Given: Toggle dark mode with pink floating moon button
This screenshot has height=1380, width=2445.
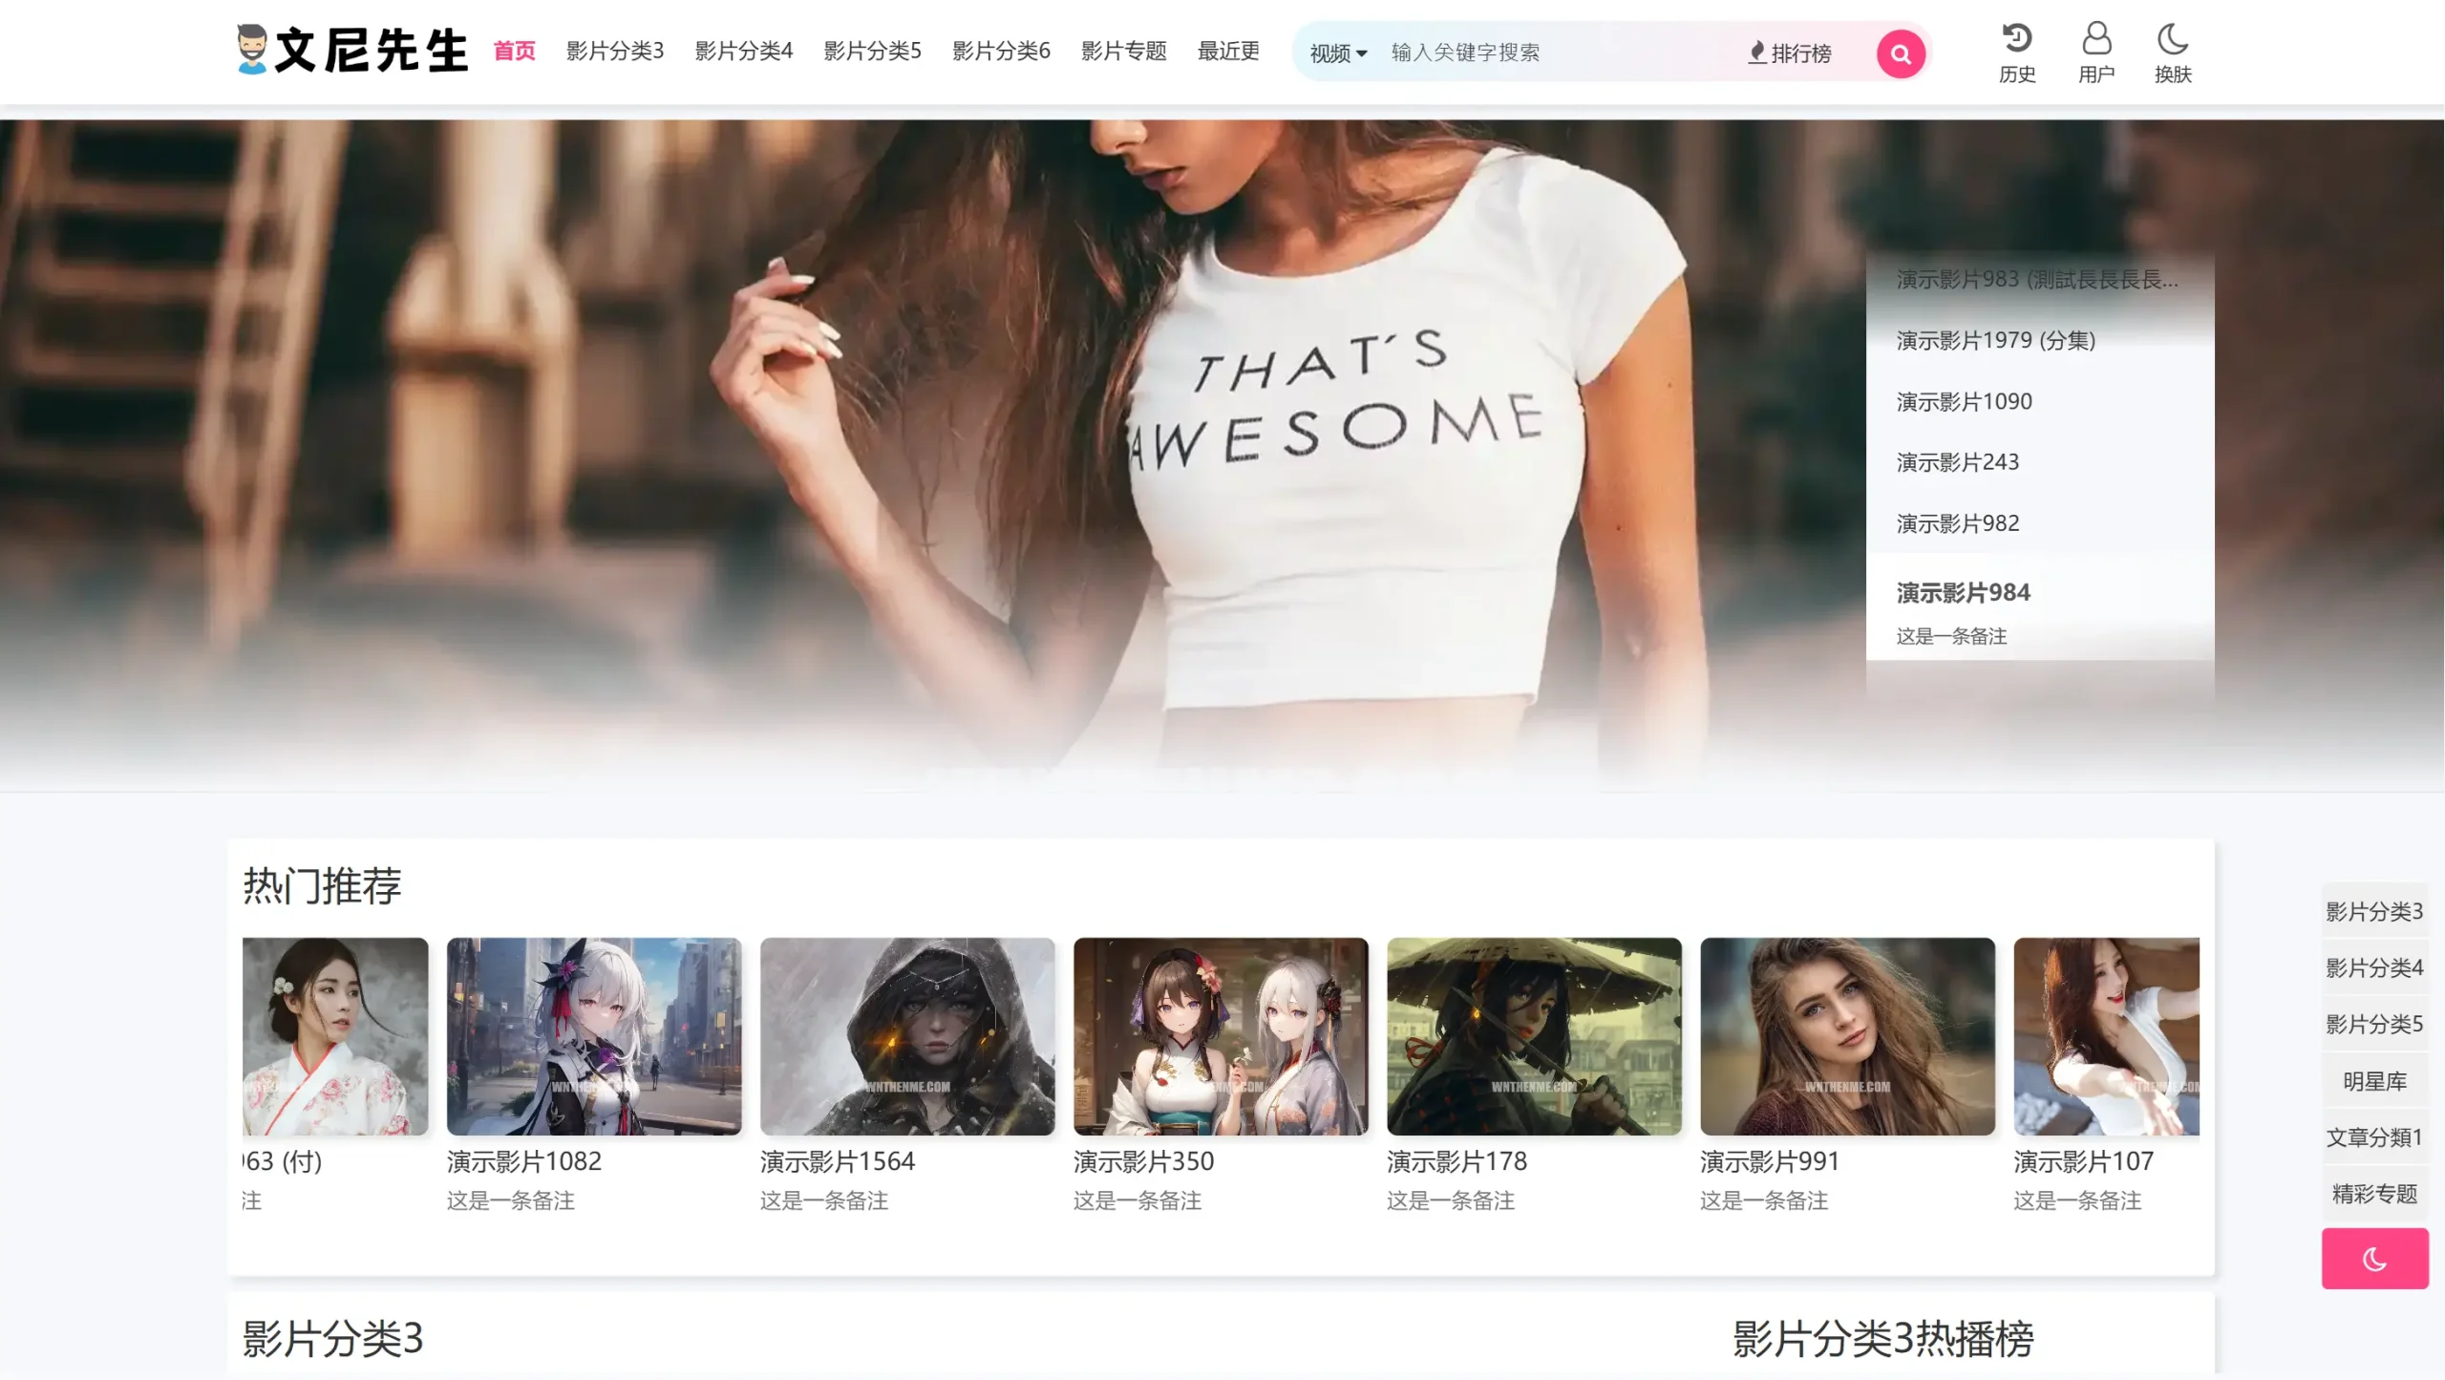Looking at the screenshot, I should click(x=2374, y=1259).
